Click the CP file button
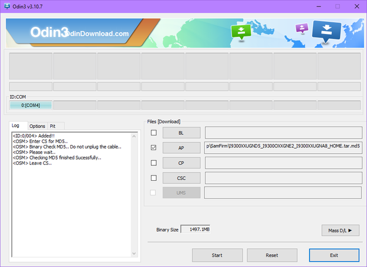This screenshot has height=267, width=367. 181,163
